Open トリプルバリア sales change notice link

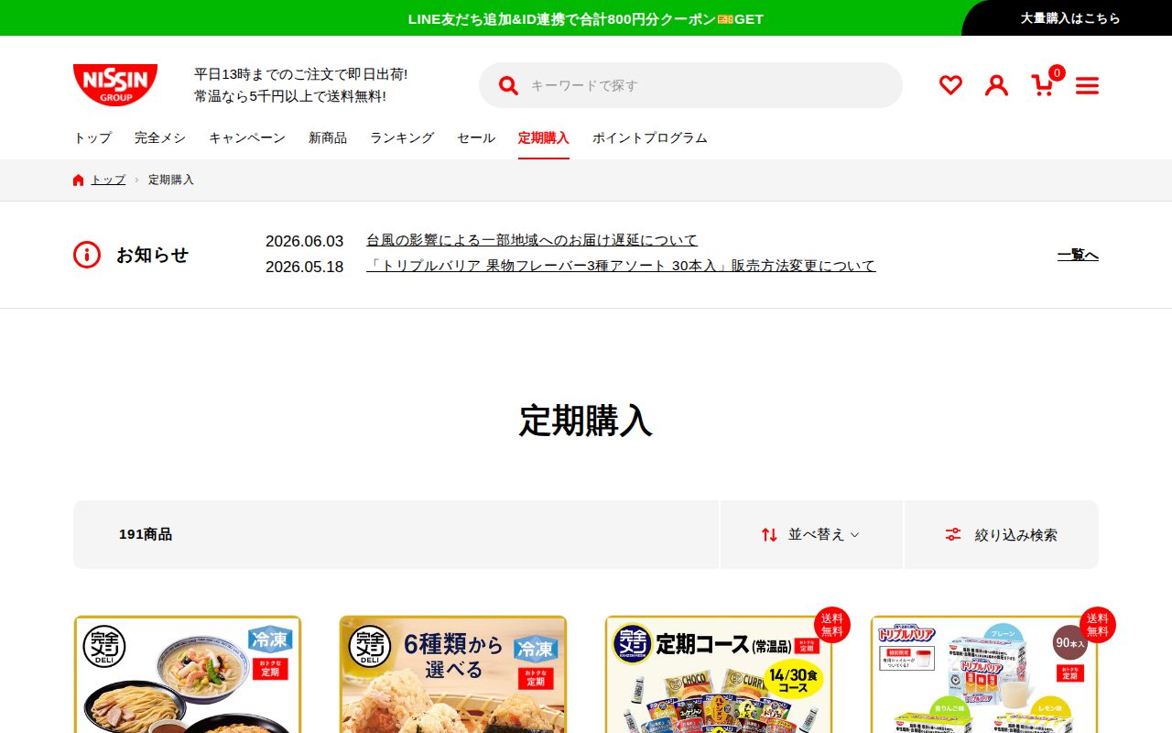[621, 266]
